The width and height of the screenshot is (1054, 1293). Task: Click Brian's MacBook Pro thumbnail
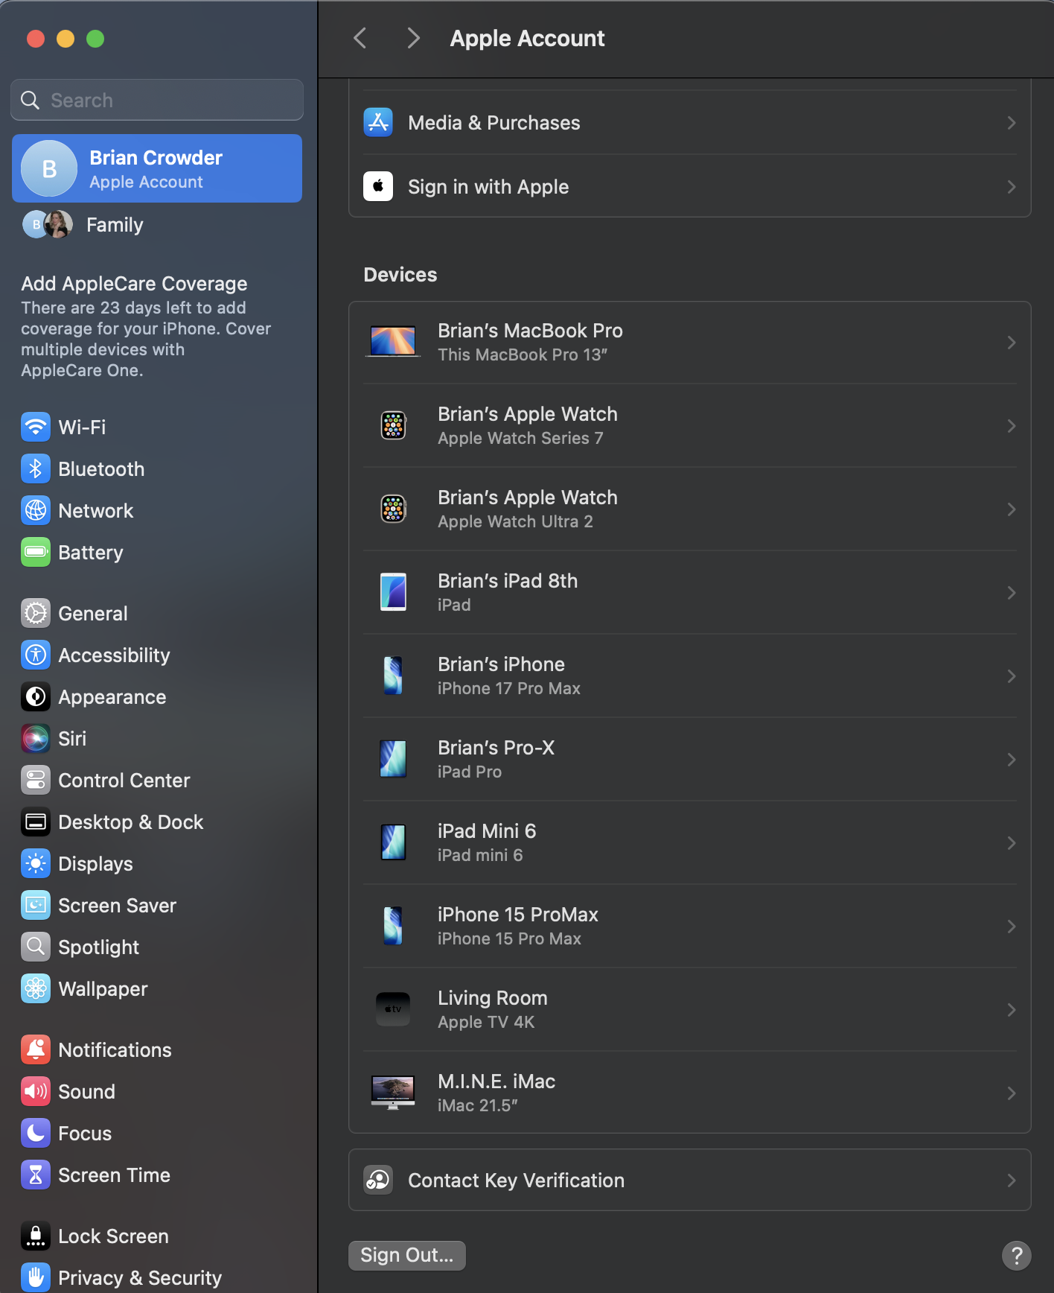click(393, 342)
